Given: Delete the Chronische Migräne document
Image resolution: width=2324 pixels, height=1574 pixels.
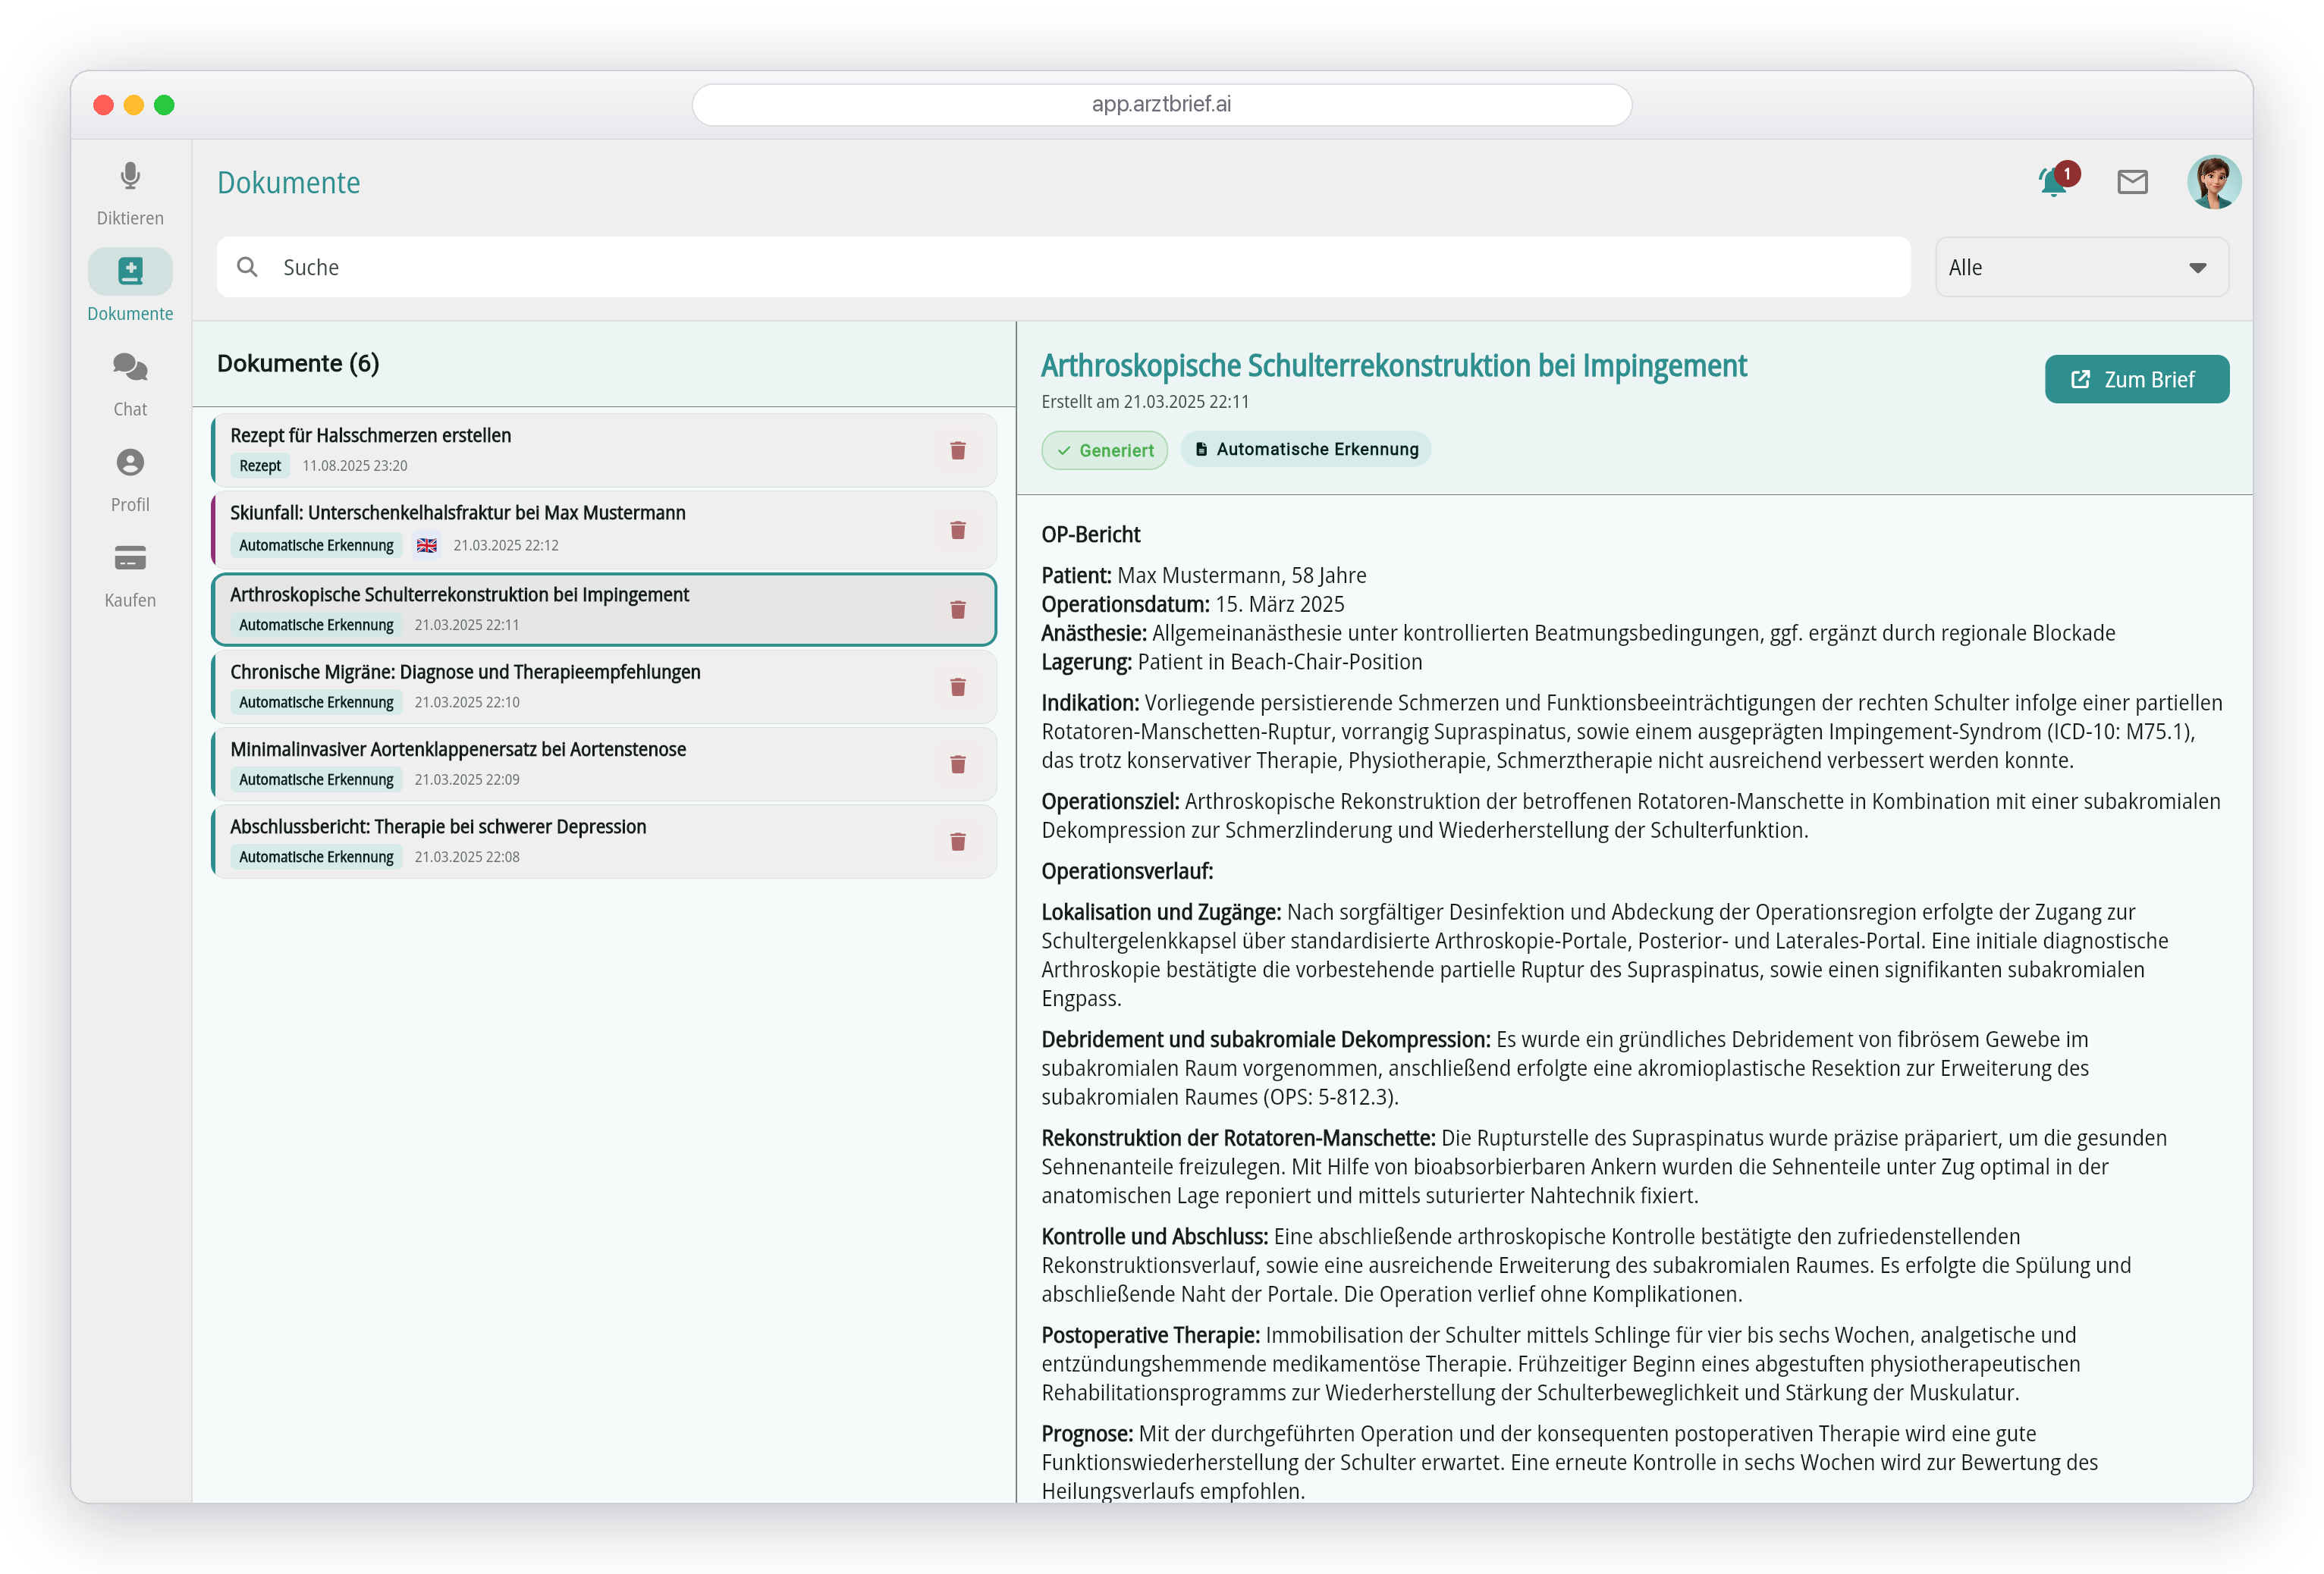Looking at the screenshot, I should [x=957, y=687].
